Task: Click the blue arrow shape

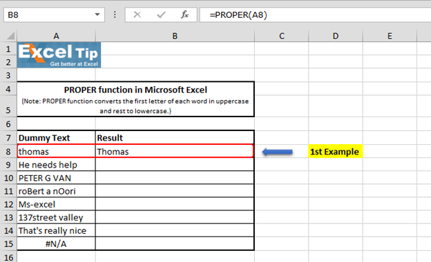Action: click(x=278, y=152)
